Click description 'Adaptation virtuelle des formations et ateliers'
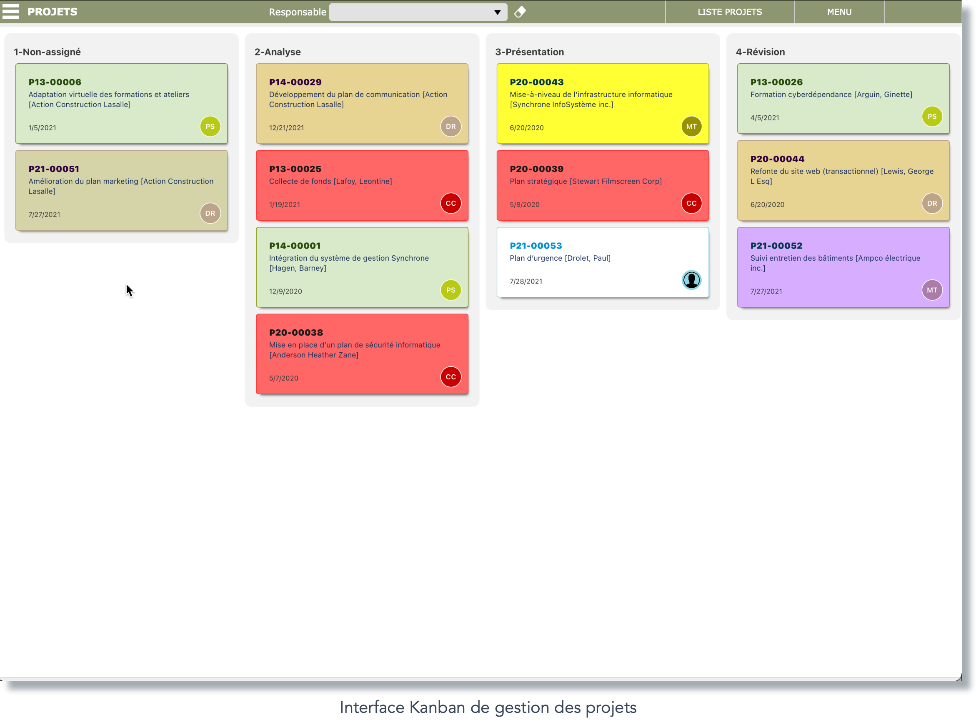 click(109, 94)
